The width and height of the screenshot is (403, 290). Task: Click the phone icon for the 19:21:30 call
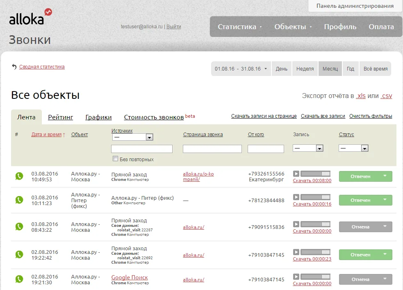tap(19, 279)
